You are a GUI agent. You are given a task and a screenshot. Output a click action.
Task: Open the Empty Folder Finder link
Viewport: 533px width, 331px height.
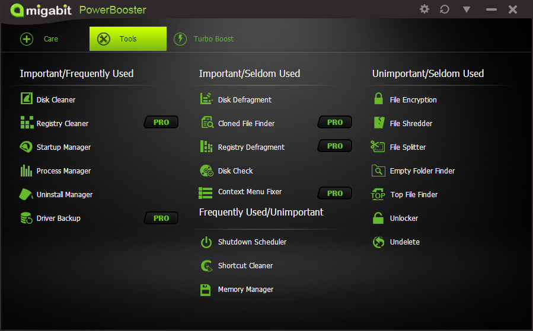click(422, 171)
